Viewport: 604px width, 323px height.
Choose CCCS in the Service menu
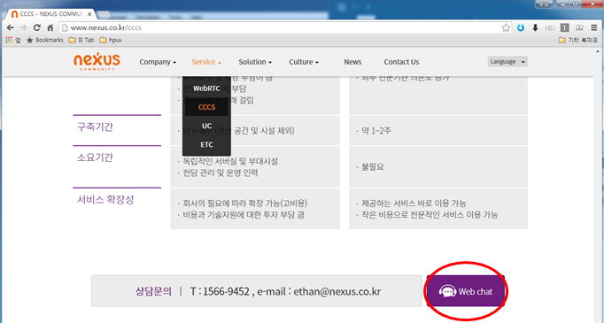click(x=206, y=107)
